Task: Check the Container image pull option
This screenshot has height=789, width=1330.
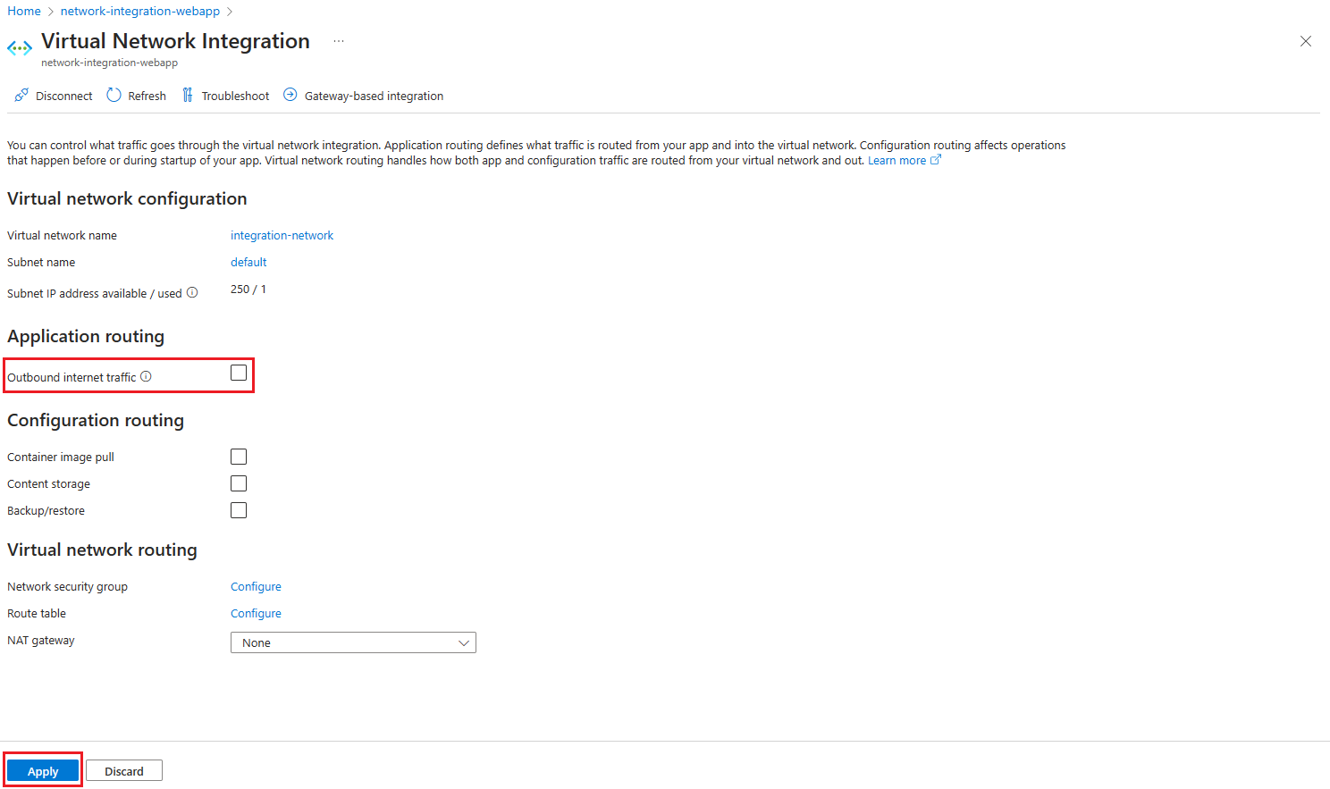Action: click(x=238, y=456)
